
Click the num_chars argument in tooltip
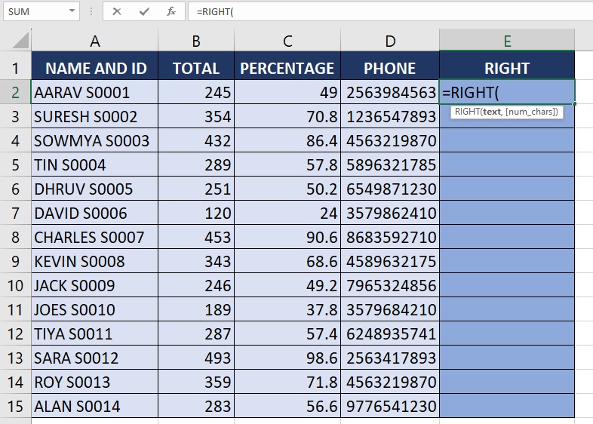pyautogui.click(x=531, y=112)
